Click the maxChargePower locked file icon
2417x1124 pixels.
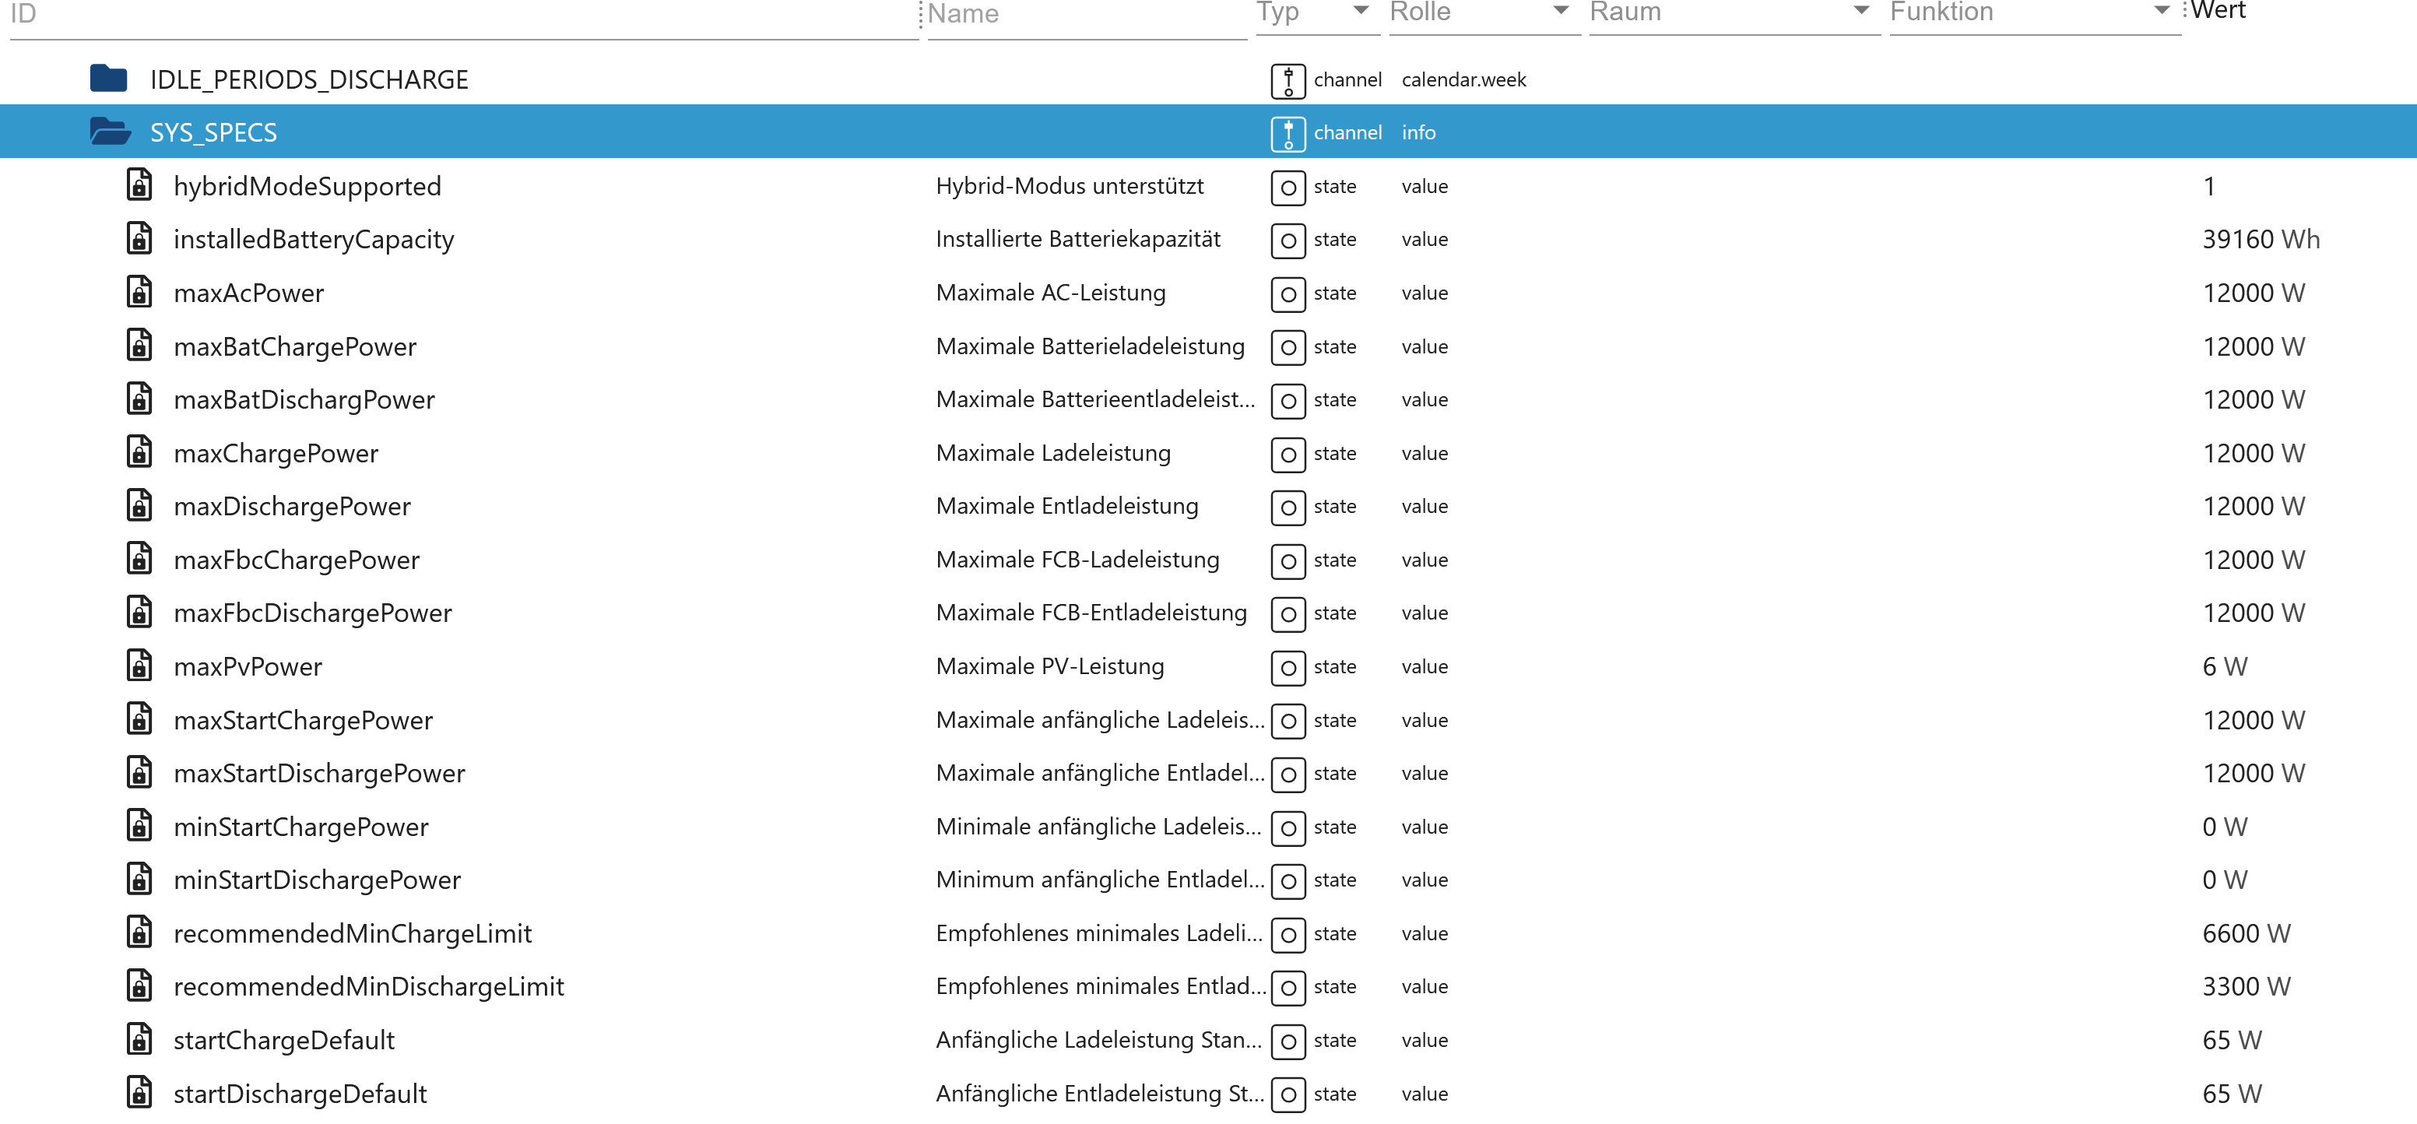point(140,452)
